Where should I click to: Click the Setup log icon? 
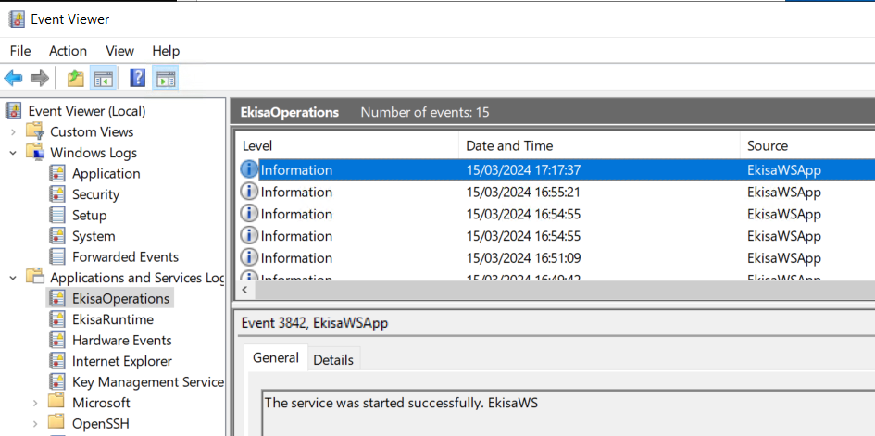click(57, 215)
